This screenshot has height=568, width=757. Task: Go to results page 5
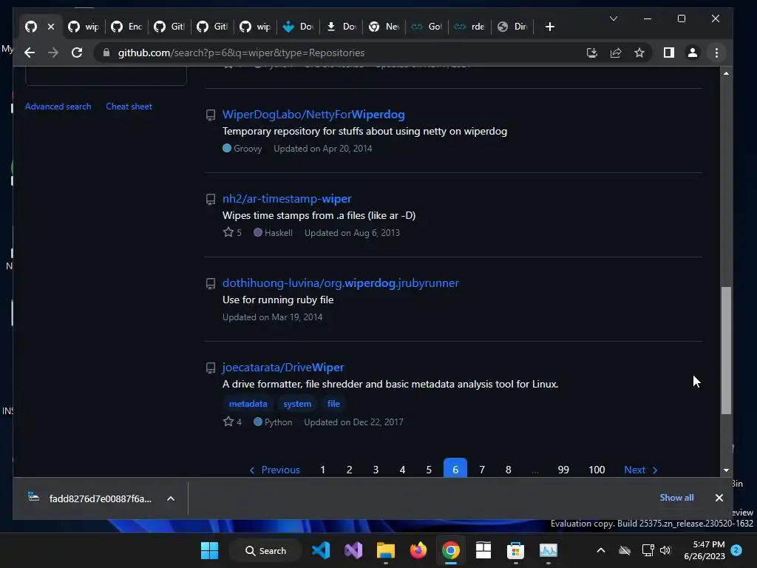click(x=429, y=470)
